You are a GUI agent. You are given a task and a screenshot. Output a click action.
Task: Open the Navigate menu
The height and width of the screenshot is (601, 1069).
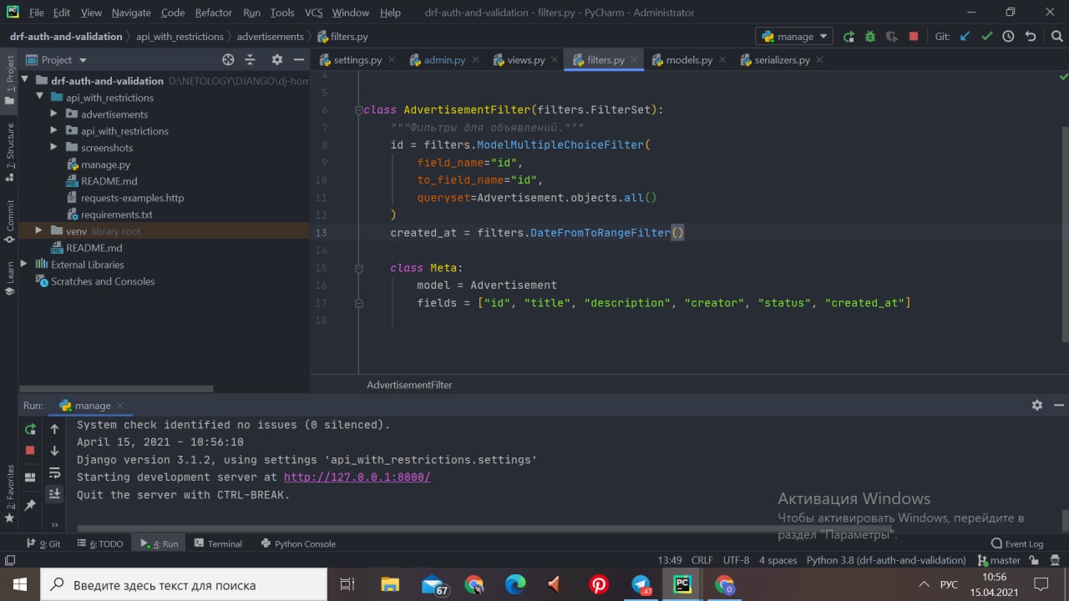pyautogui.click(x=131, y=13)
